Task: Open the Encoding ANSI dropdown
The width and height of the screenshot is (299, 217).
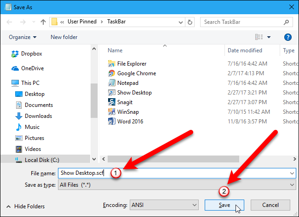Action: pos(164,205)
